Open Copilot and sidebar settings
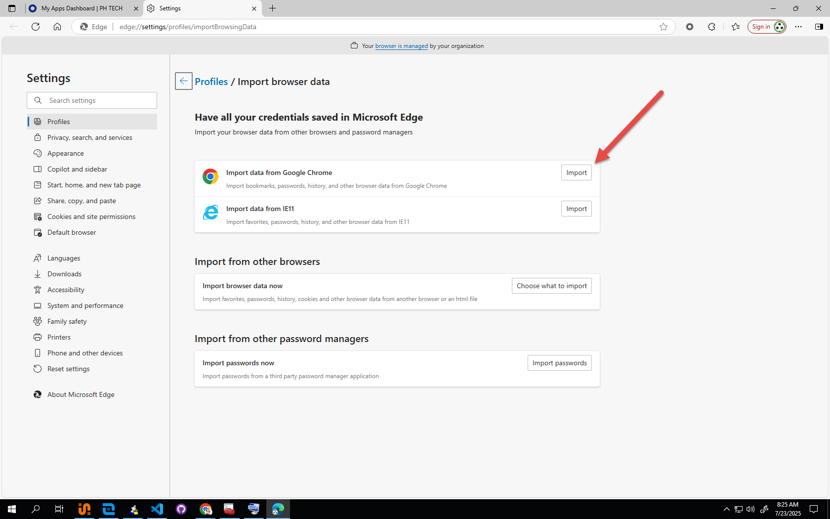The image size is (830, 519). (77, 169)
